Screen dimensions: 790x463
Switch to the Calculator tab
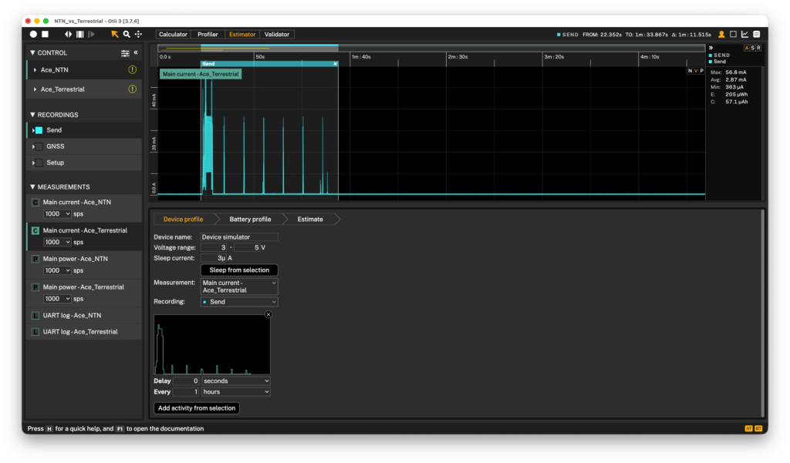coord(173,34)
